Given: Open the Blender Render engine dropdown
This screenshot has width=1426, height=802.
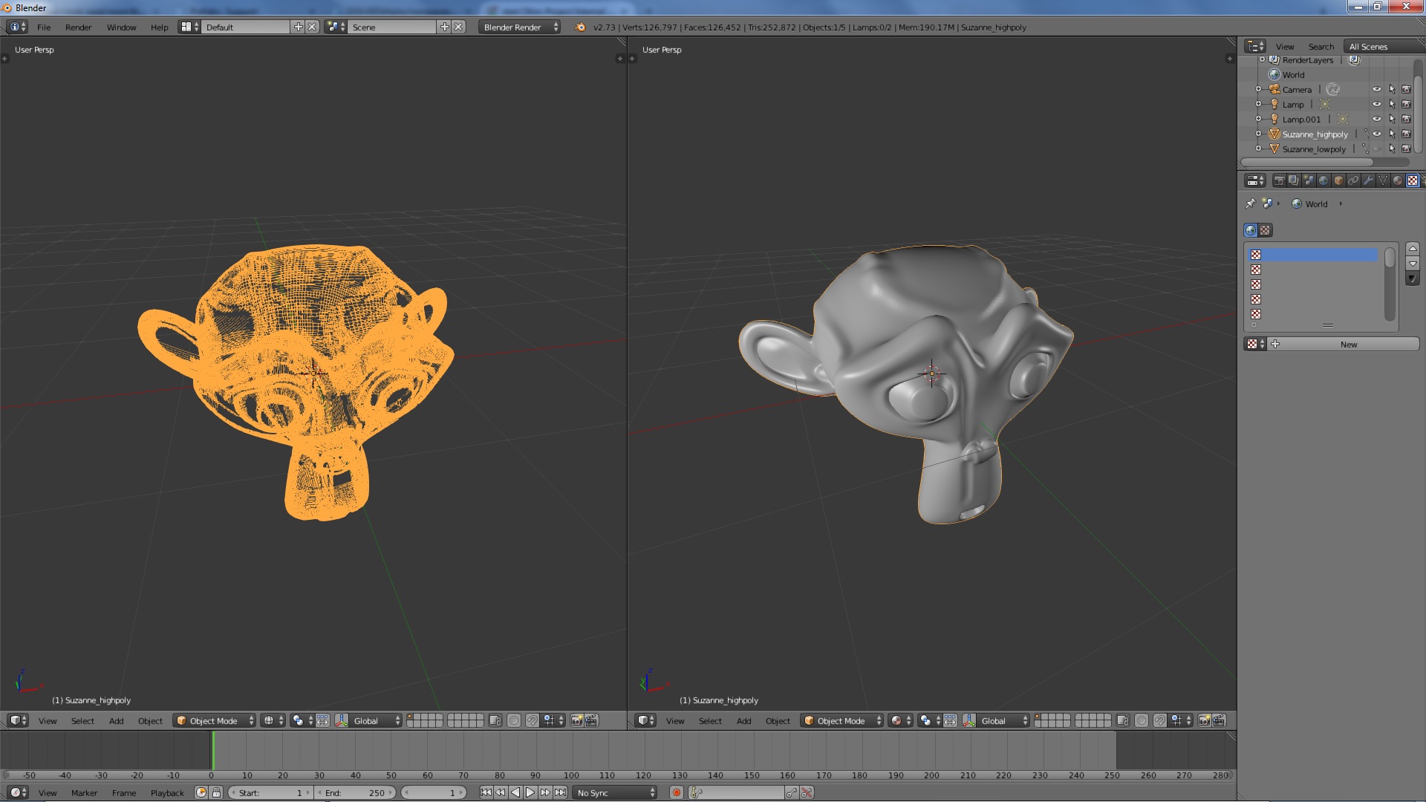Looking at the screenshot, I should 520,27.
